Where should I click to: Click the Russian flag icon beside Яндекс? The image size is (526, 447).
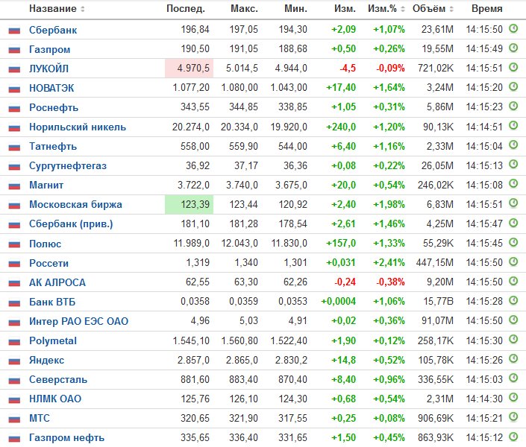[x=14, y=361]
